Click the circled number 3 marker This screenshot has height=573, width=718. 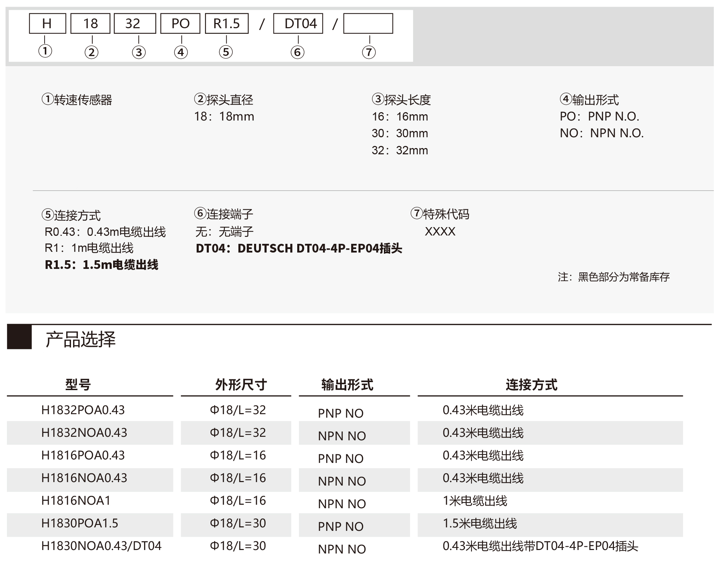(139, 53)
